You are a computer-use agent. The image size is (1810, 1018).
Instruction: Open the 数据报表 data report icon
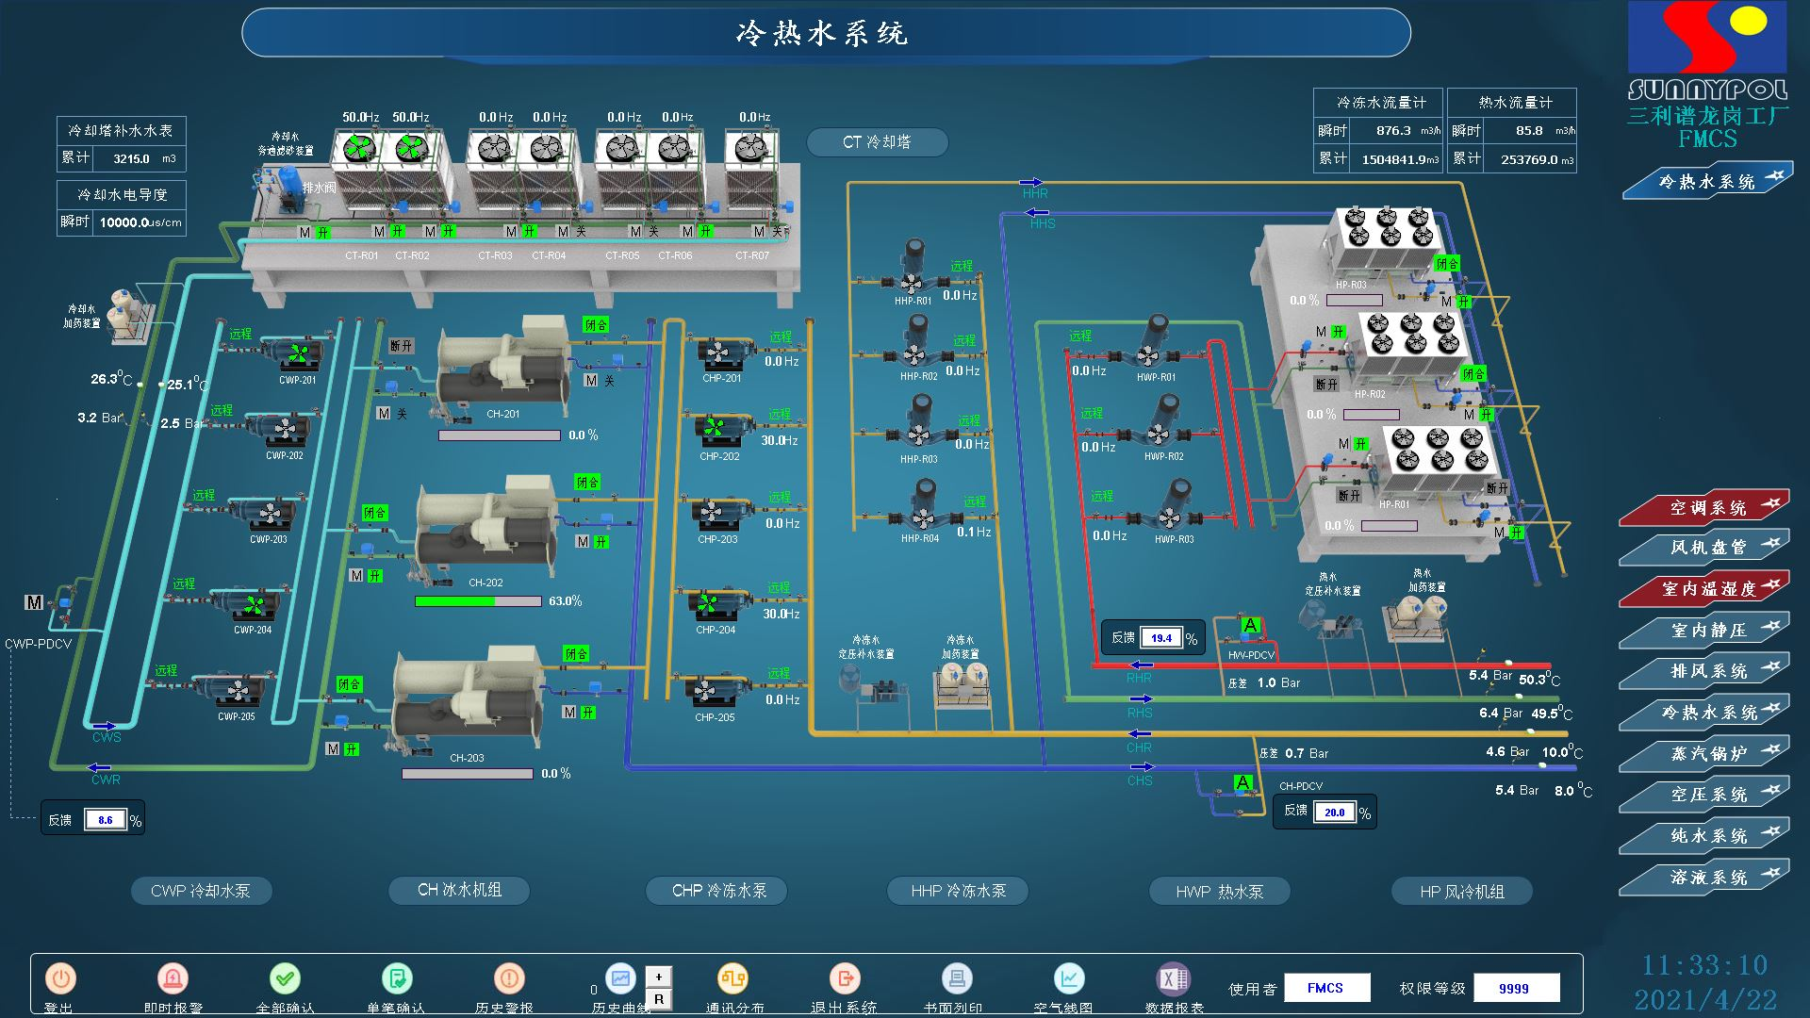click(1174, 979)
